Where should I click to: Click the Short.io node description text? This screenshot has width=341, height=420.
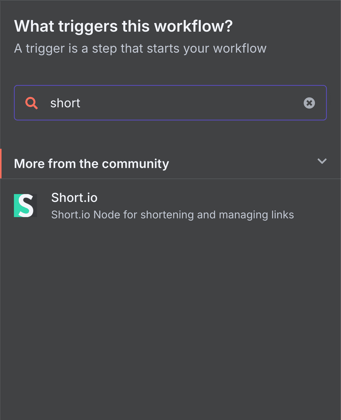(x=173, y=215)
